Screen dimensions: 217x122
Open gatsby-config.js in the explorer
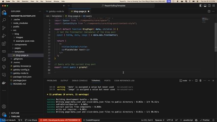[21, 69]
